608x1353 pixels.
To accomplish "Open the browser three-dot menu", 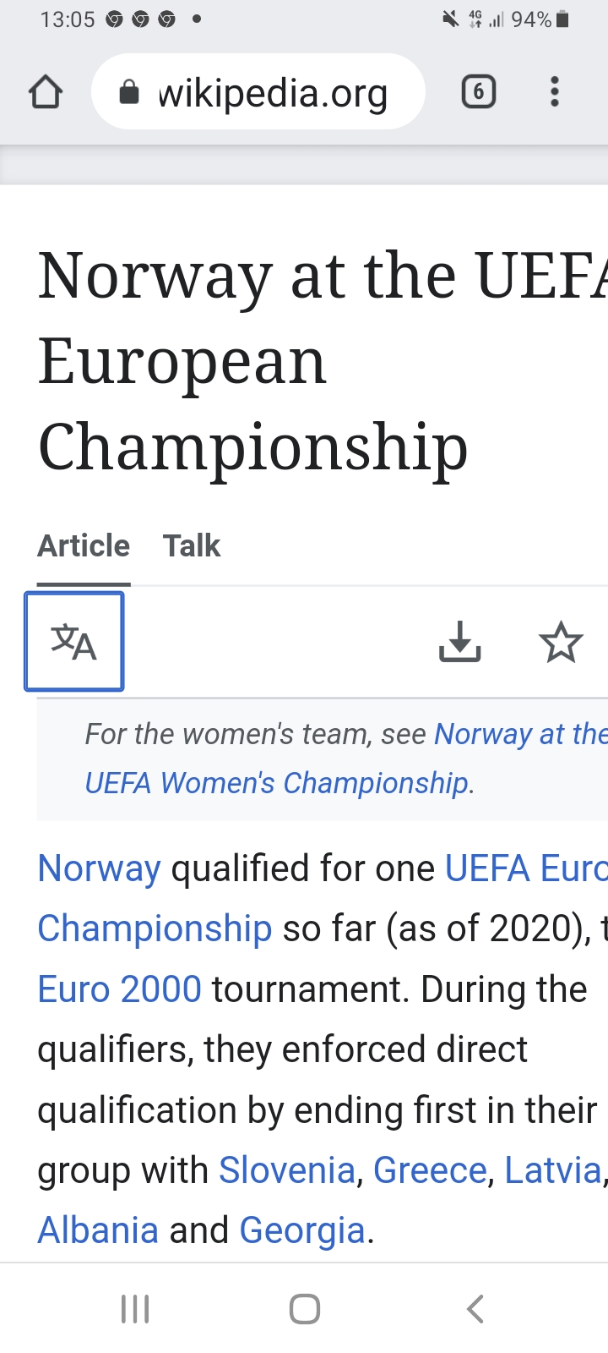I will tap(555, 91).
